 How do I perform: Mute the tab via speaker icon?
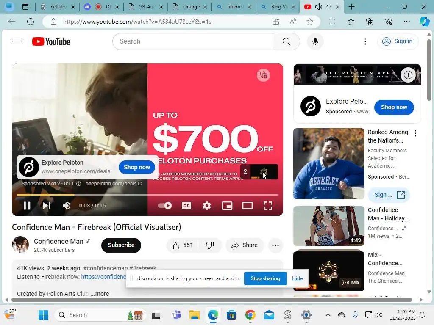318,7
